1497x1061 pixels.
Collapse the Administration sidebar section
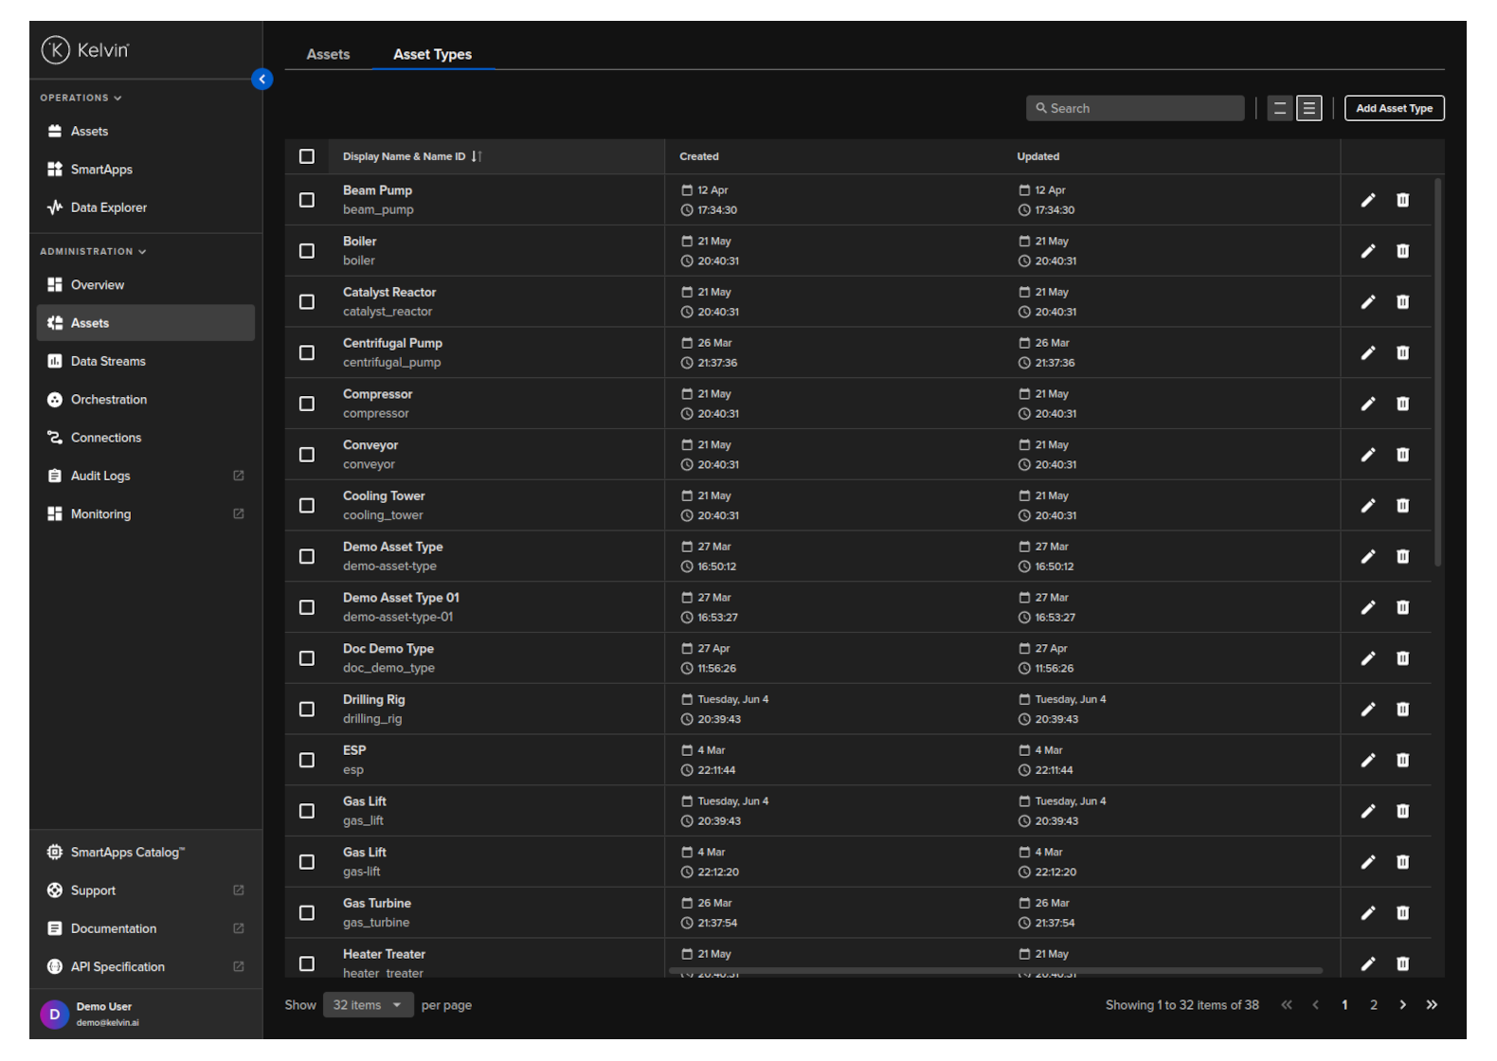93,252
